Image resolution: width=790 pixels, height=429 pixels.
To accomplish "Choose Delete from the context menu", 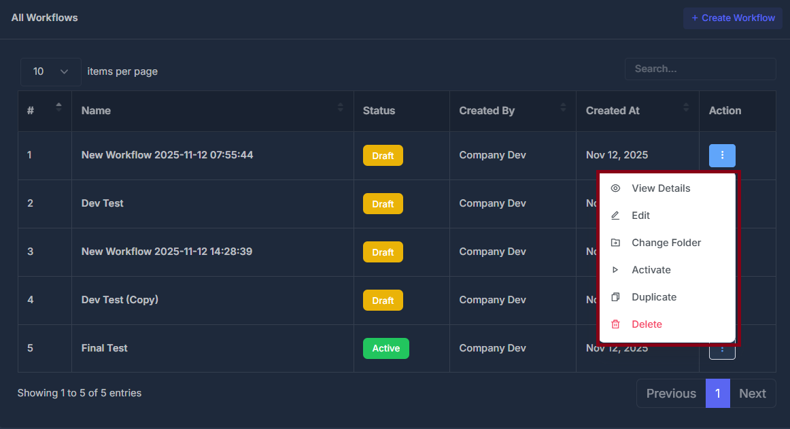I will pos(647,324).
